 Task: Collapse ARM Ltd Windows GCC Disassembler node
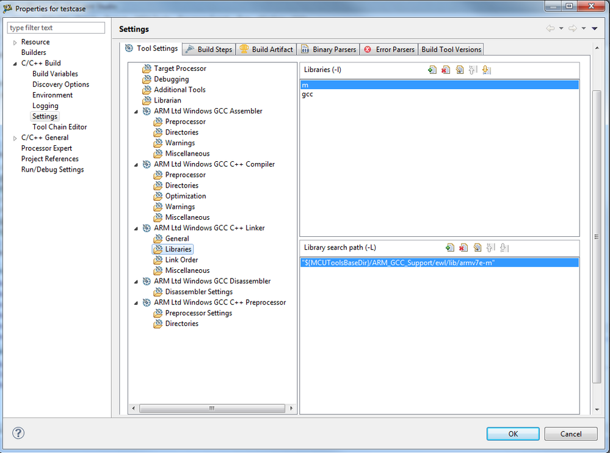click(x=136, y=281)
